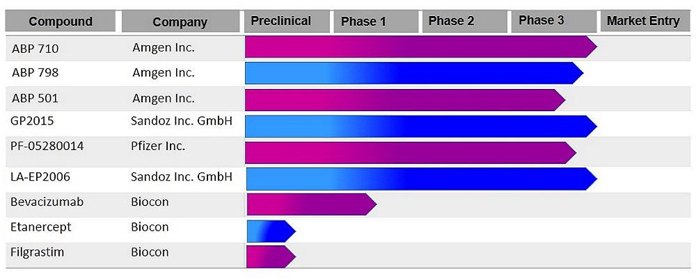Select the Preclinical phase header
The height and width of the screenshot is (278, 696).
click(x=287, y=22)
